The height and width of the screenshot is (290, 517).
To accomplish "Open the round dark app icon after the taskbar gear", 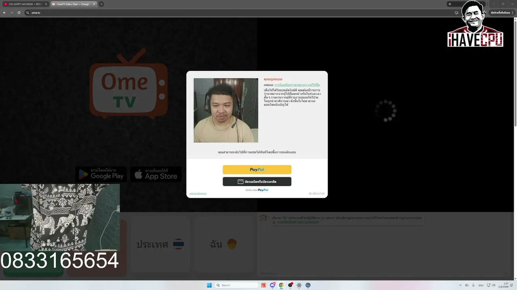I will (x=308, y=285).
